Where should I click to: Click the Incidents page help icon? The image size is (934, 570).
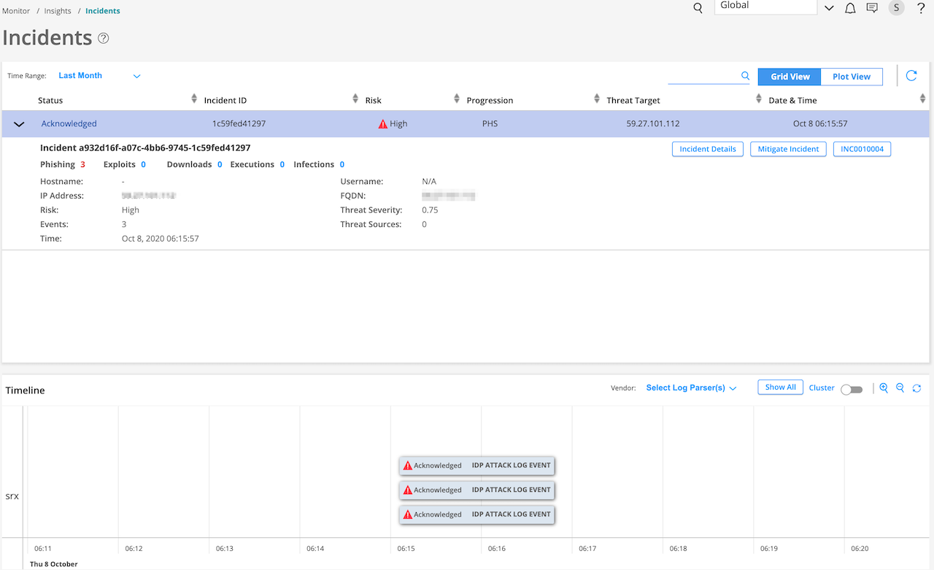click(x=104, y=39)
